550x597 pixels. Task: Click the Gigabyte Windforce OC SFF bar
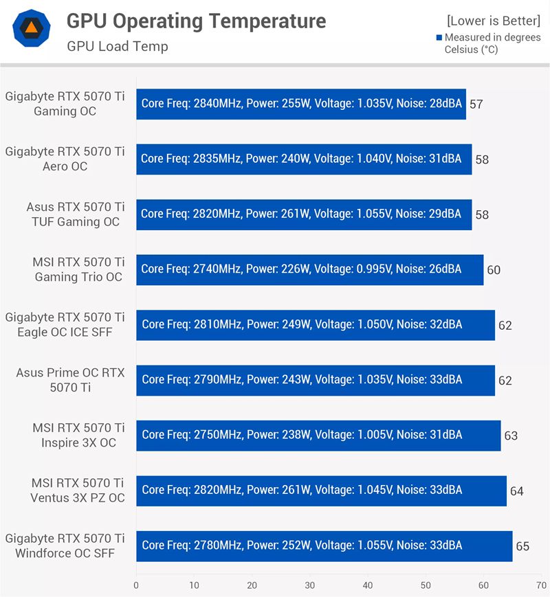[324, 545]
